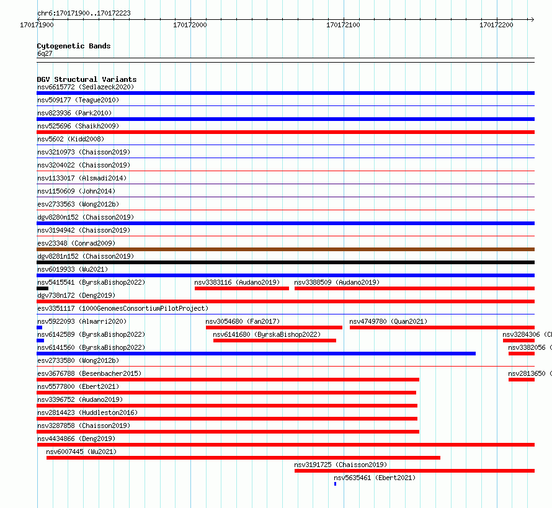Click nsv4434866 (Deng2019) label
The height and width of the screenshot is (508, 552).
[76, 439]
